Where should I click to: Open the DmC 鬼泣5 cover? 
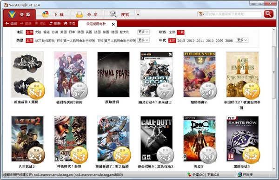[x=199, y=139]
